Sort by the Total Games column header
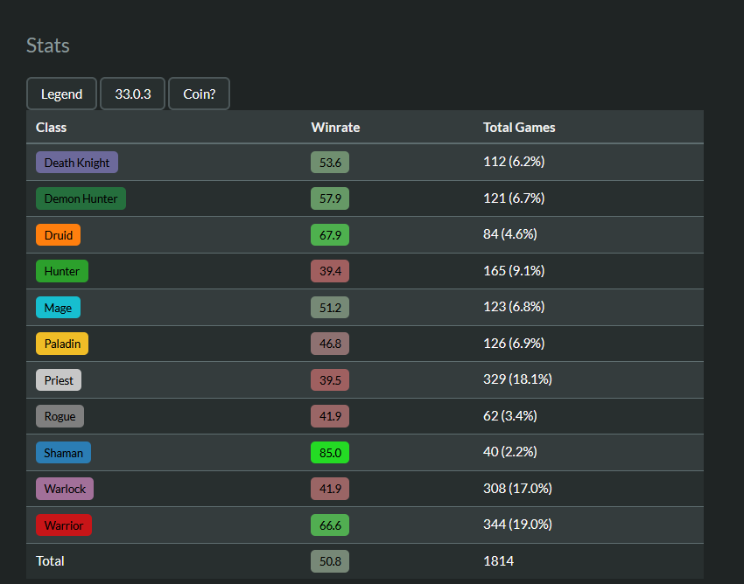Viewport: 744px width, 584px height. coord(519,128)
